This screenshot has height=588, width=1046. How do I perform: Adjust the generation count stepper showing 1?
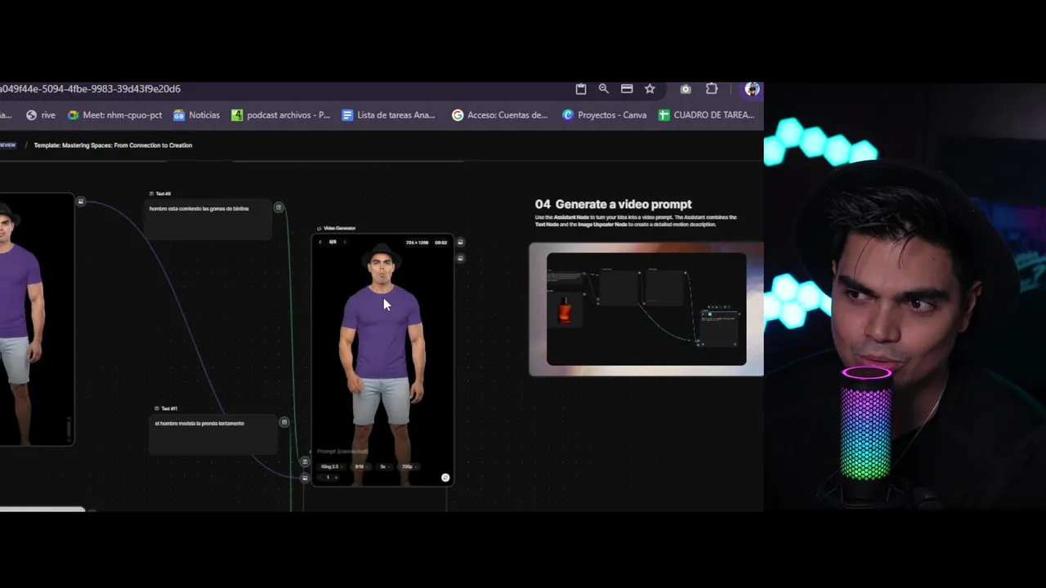point(329,478)
